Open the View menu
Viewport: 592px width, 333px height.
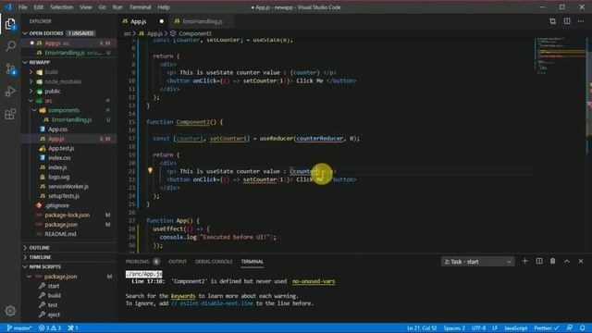click(86, 7)
